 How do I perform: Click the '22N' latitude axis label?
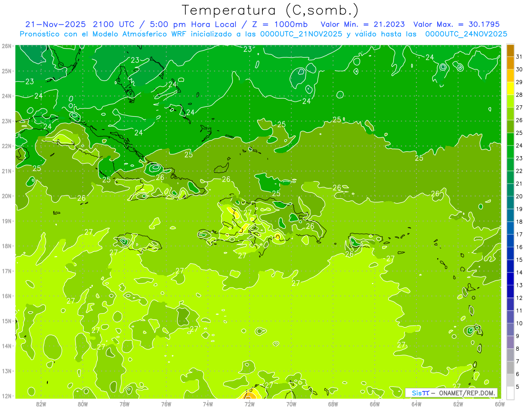[x=7, y=146]
